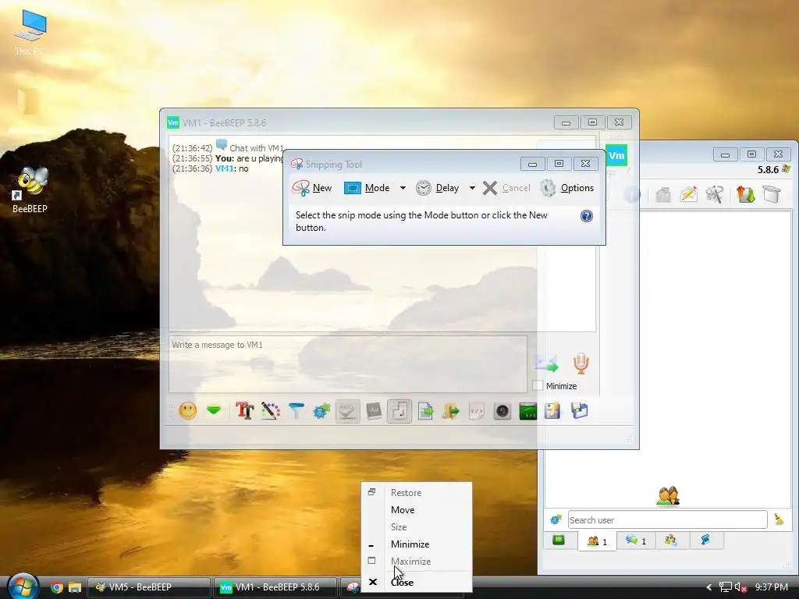
Task: Toggle the word completer (Aa) toolbar button
Action: click(374, 410)
